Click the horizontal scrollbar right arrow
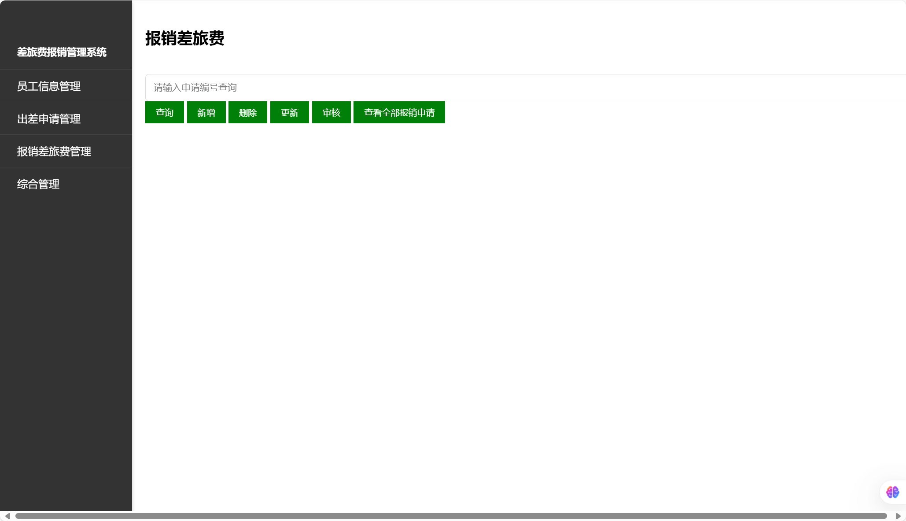Image resolution: width=906 pixels, height=521 pixels. click(898, 516)
